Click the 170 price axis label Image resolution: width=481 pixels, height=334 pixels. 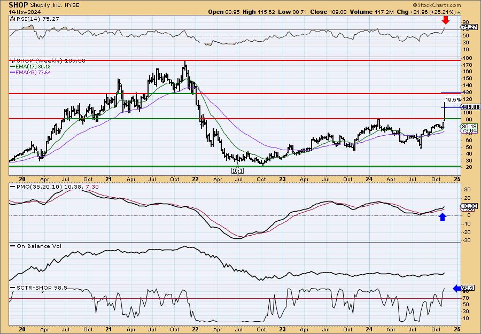click(467, 65)
